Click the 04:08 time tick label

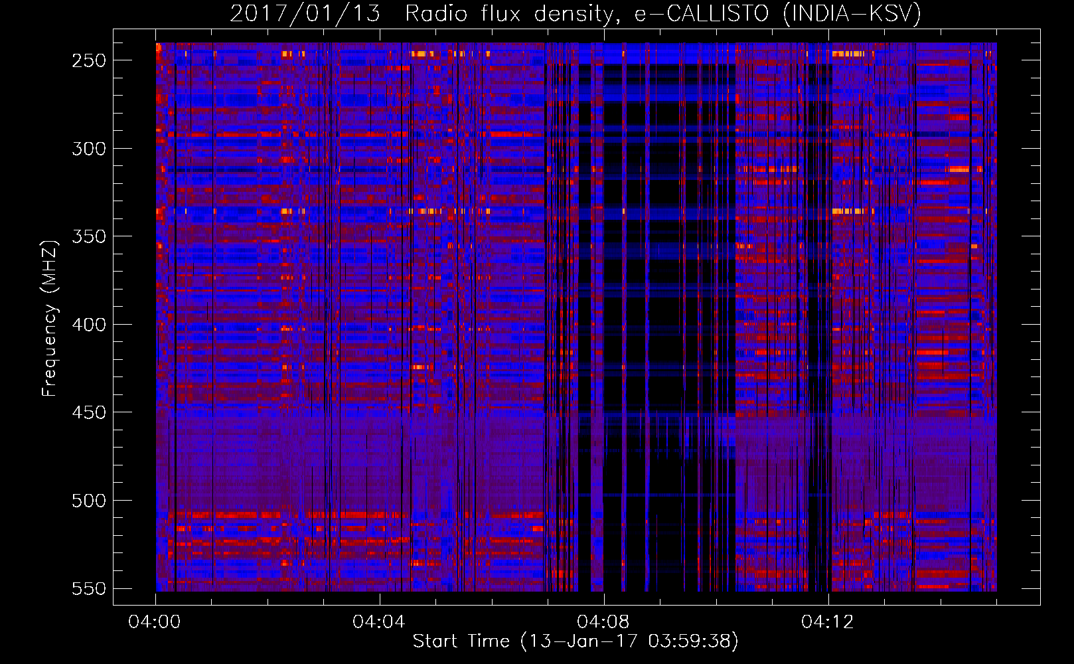point(603,622)
